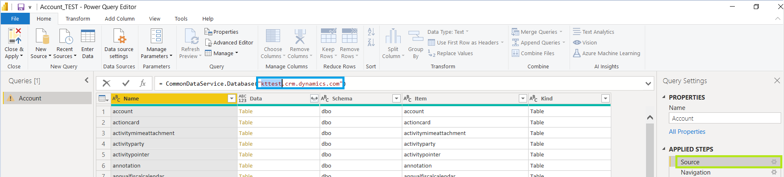Image resolution: width=784 pixels, height=177 pixels.
Task: Select the Navigation applied step
Action: (x=696, y=173)
